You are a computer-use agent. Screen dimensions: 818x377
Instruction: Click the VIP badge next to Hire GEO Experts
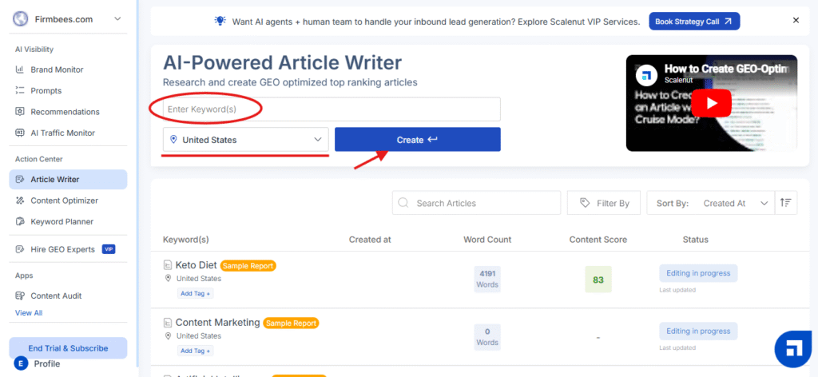[x=109, y=249]
